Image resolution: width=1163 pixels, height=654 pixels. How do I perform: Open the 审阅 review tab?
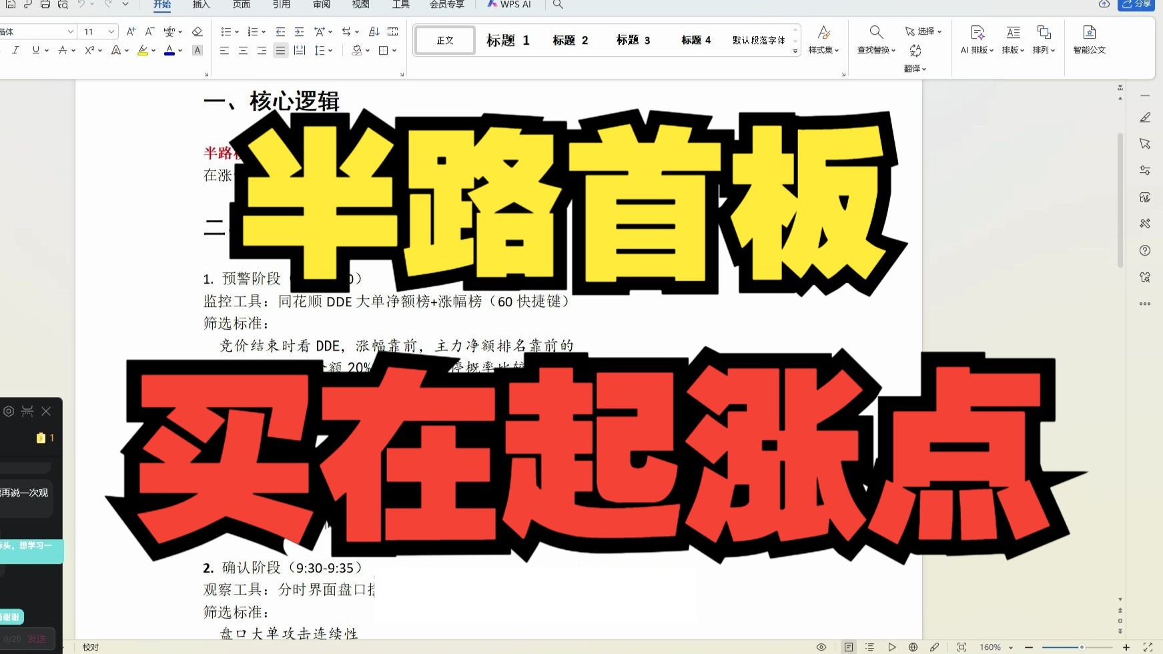click(321, 5)
